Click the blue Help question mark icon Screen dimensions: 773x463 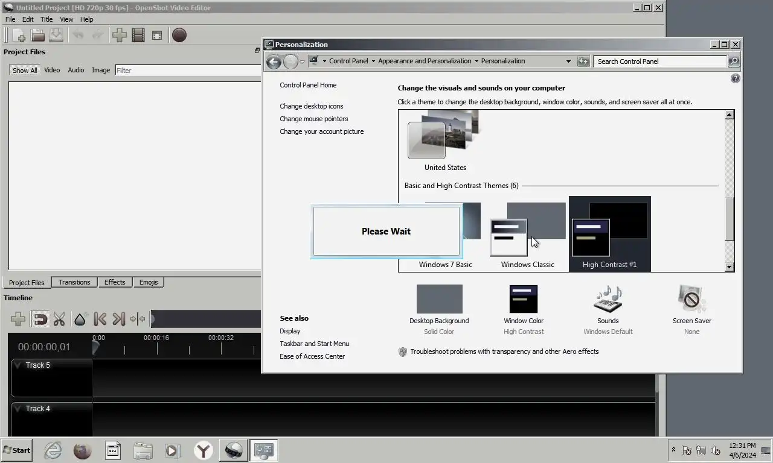click(x=735, y=78)
